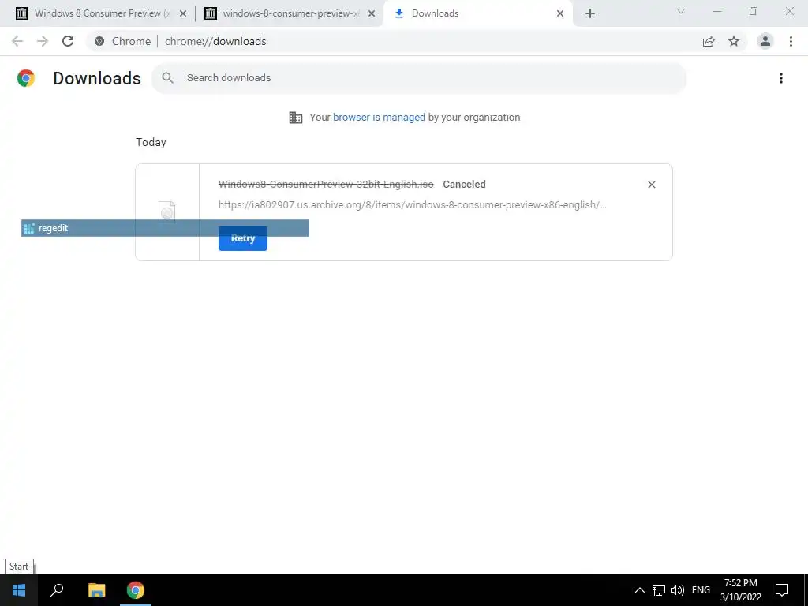Open File Explorer from the taskbar
808x606 pixels.
[96, 590]
